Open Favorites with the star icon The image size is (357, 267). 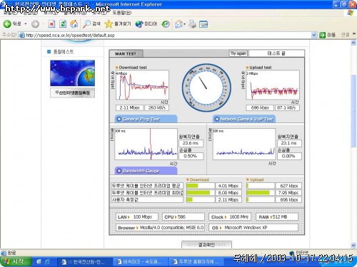pos(118,24)
